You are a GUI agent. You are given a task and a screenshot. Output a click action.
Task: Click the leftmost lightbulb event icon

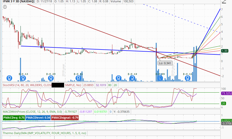coord(9,78)
